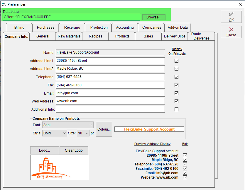
Task: Click the City Bakery logo thumbnail
Action: [59, 167]
